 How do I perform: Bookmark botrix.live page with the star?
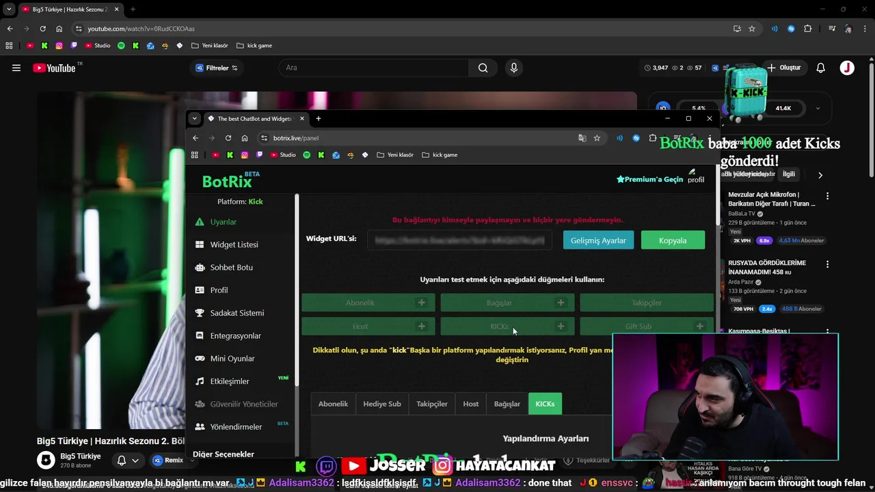pos(597,138)
